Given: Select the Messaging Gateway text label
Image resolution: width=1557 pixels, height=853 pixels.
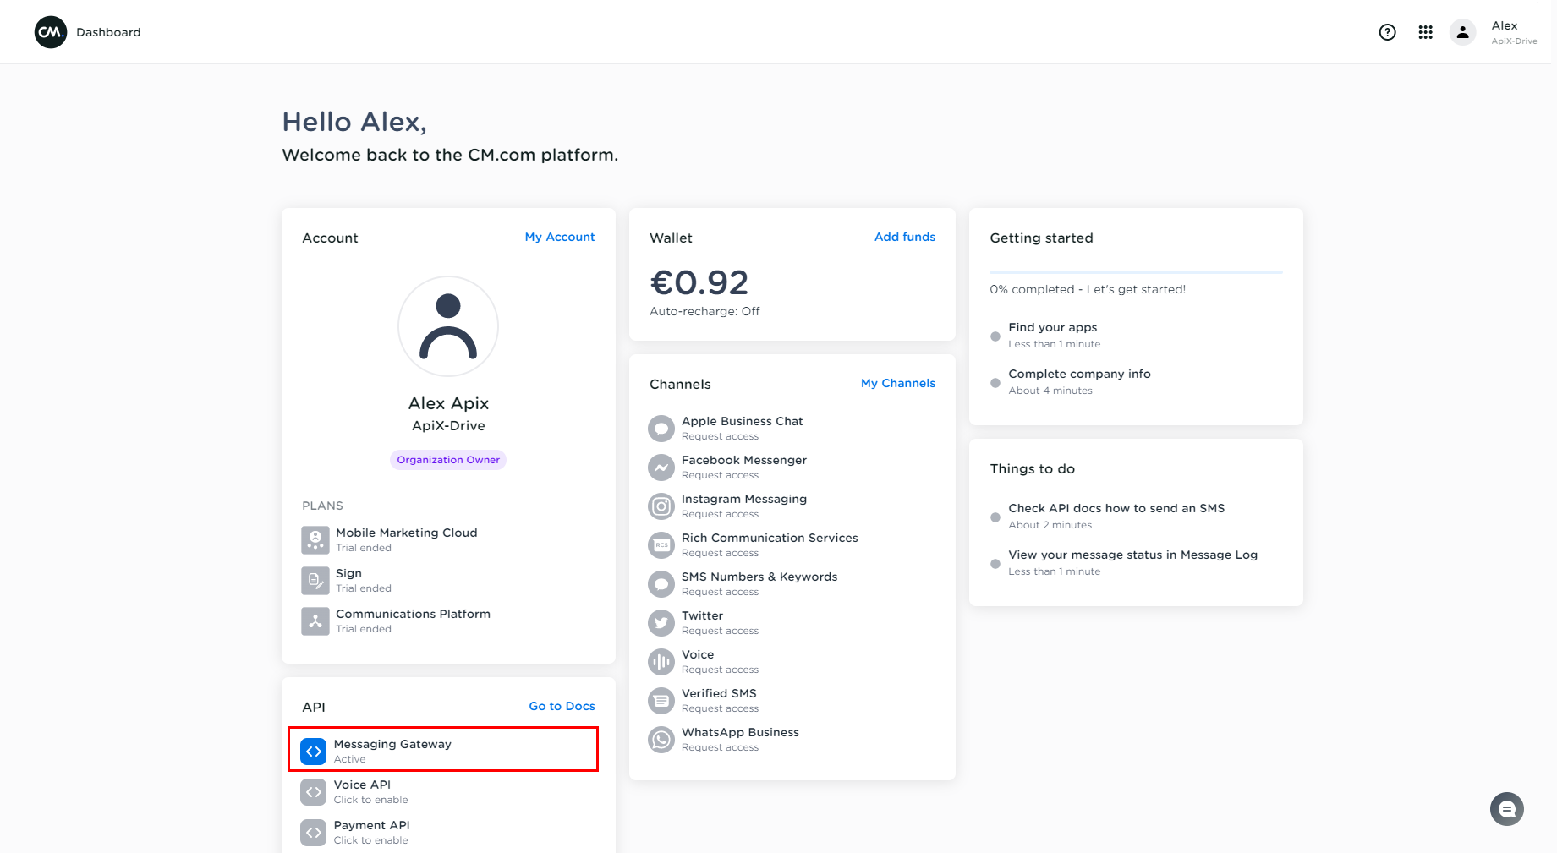Looking at the screenshot, I should tap(392, 744).
